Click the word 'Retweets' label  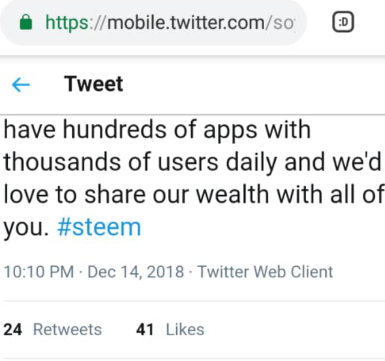tap(67, 330)
